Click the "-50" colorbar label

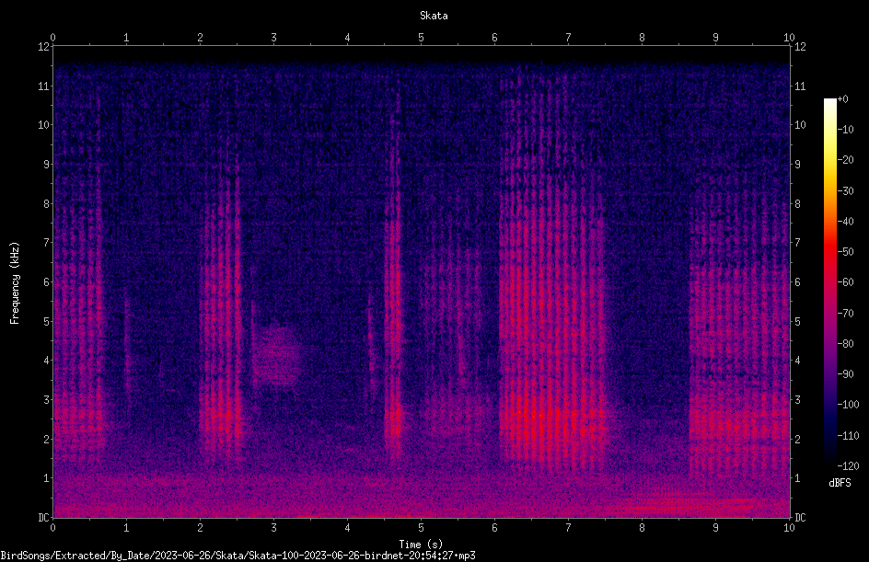coord(845,252)
